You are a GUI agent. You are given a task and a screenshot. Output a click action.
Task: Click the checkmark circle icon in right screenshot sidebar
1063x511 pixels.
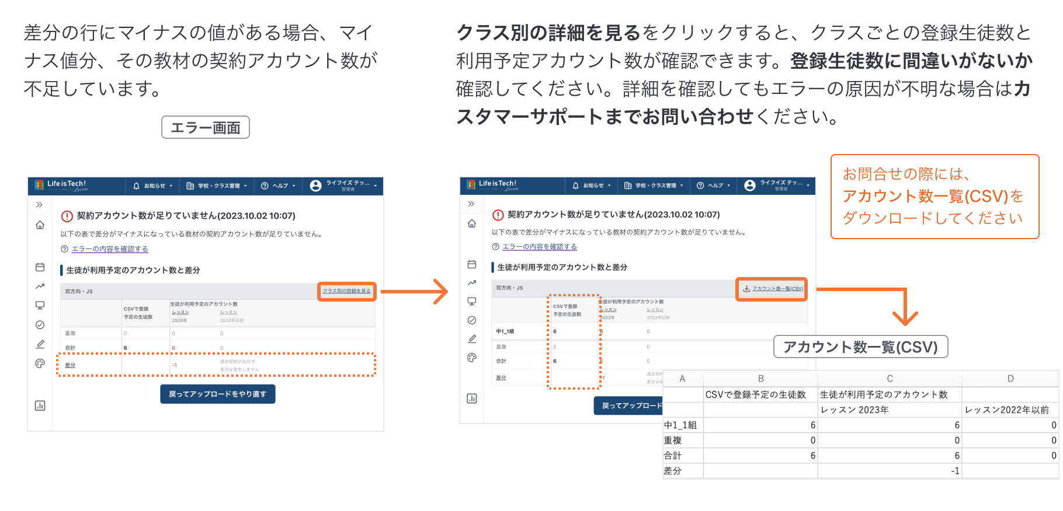pos(472,320)
